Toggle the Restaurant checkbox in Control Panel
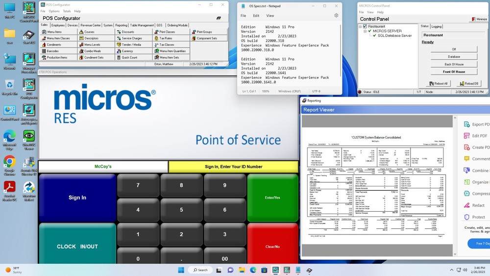Viewport: 490px width, 276px height. click(x=365, y=26)
